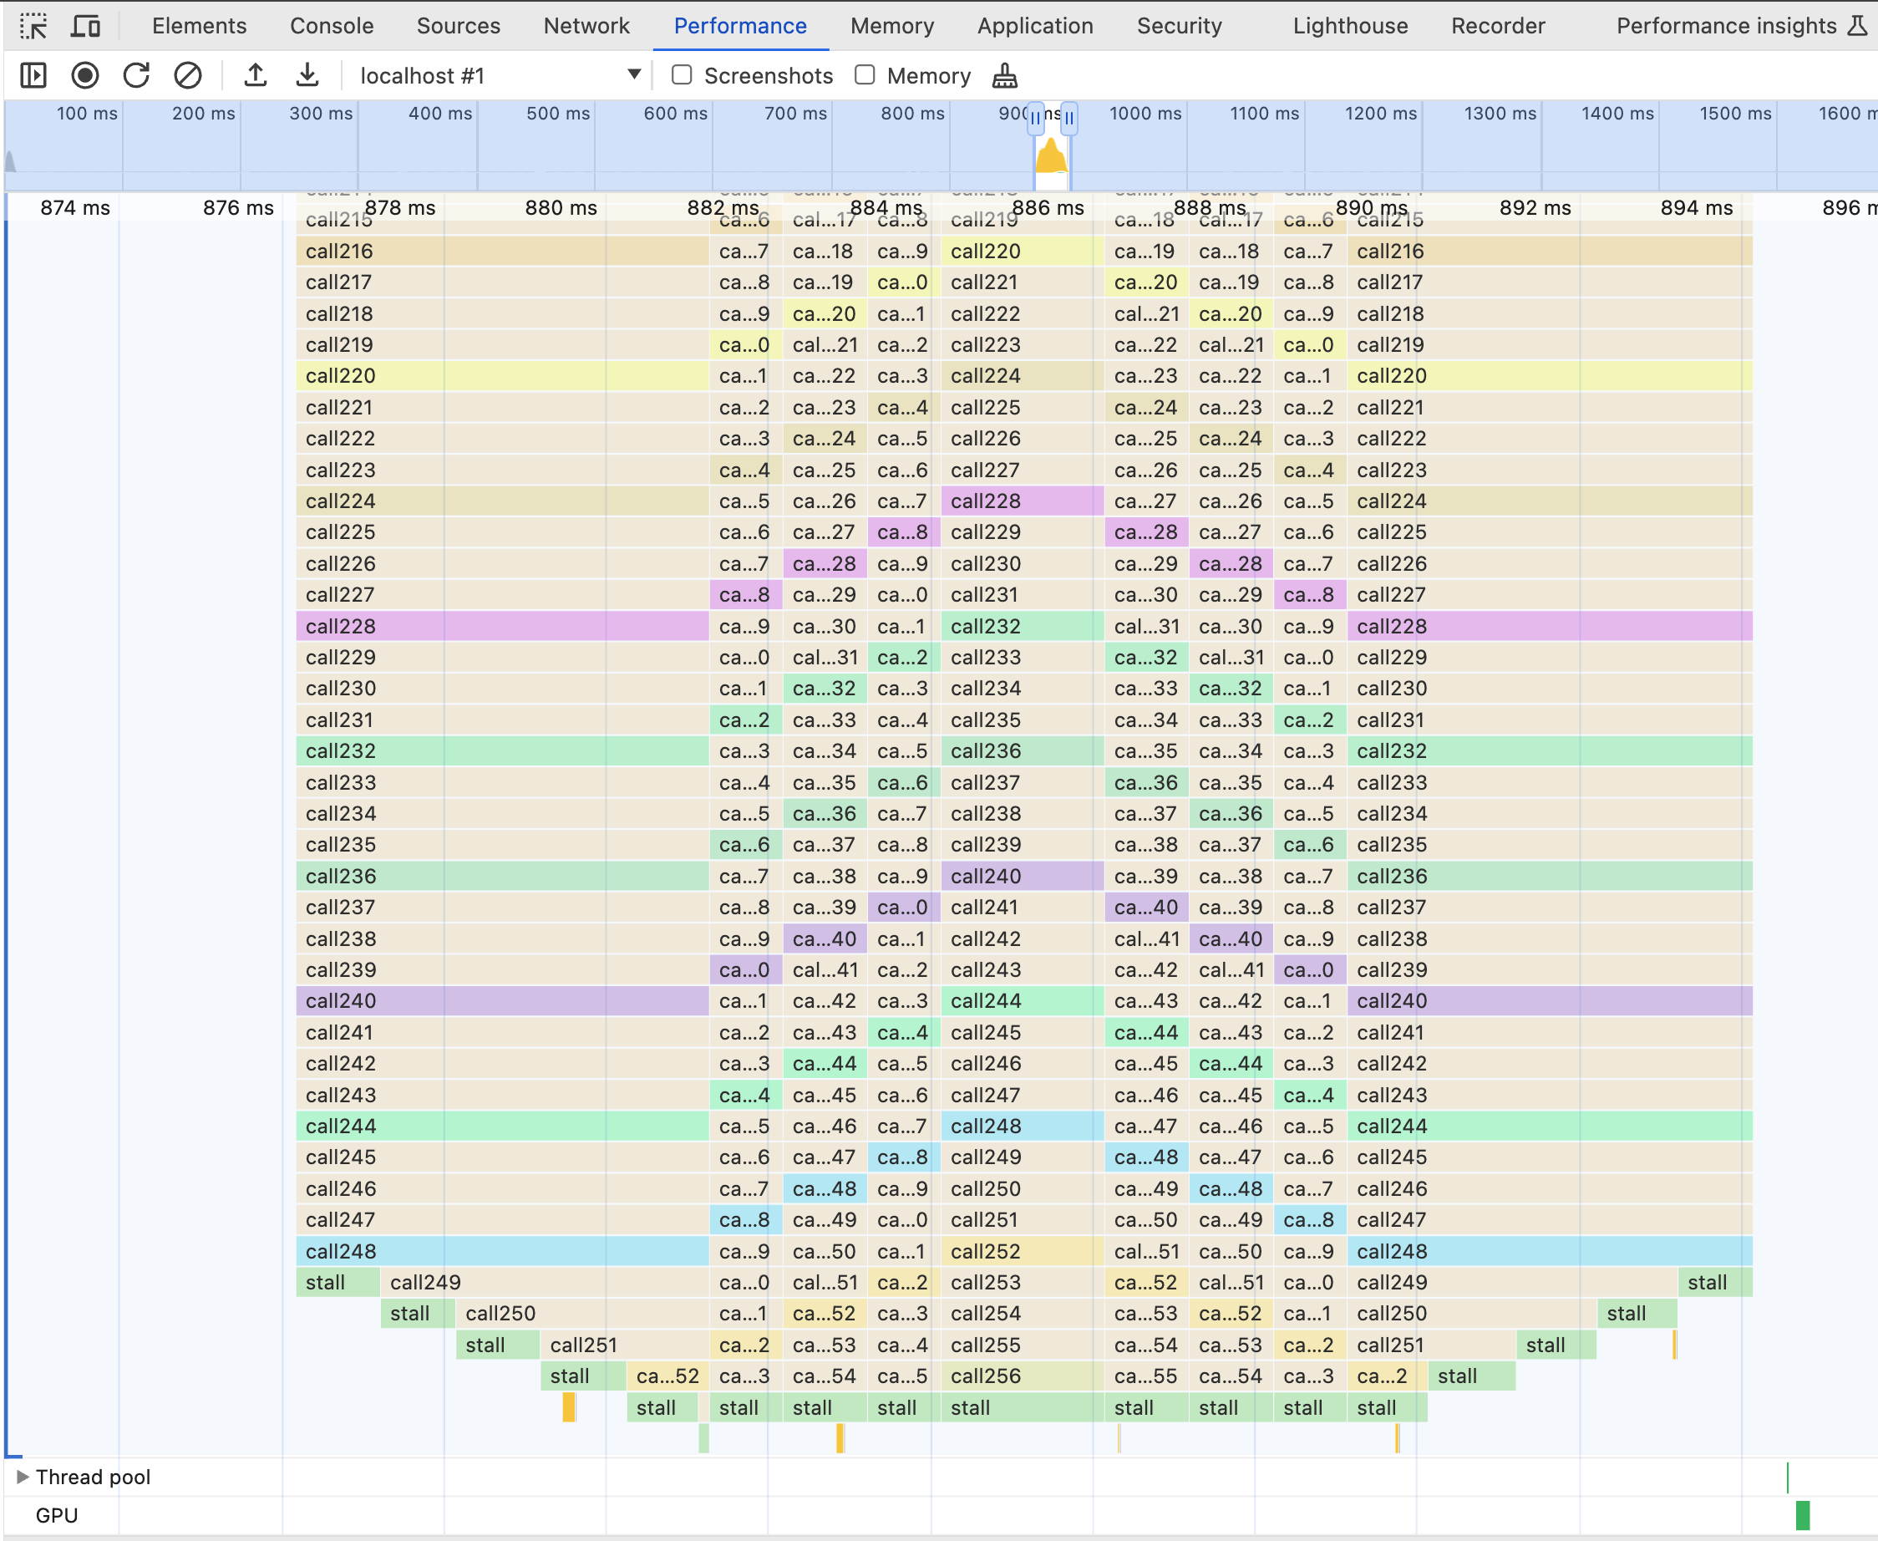Click the 500 ms marker in the overview
Image resolution: width=1878 pixels, height=1541 pixels.
pyautogui.click(x=557, y=113)
